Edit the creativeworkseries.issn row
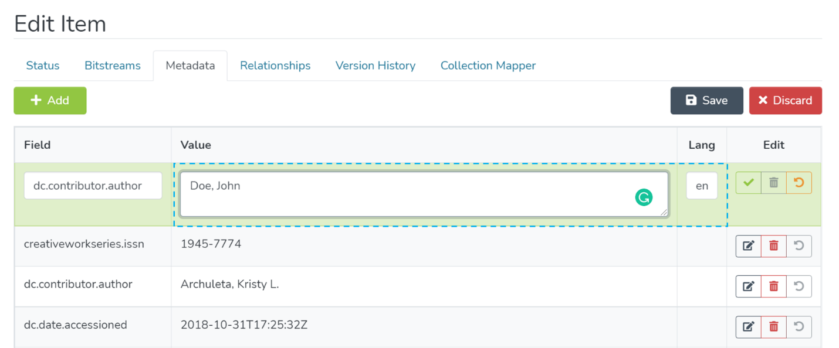839x348 pixels. 748,246
